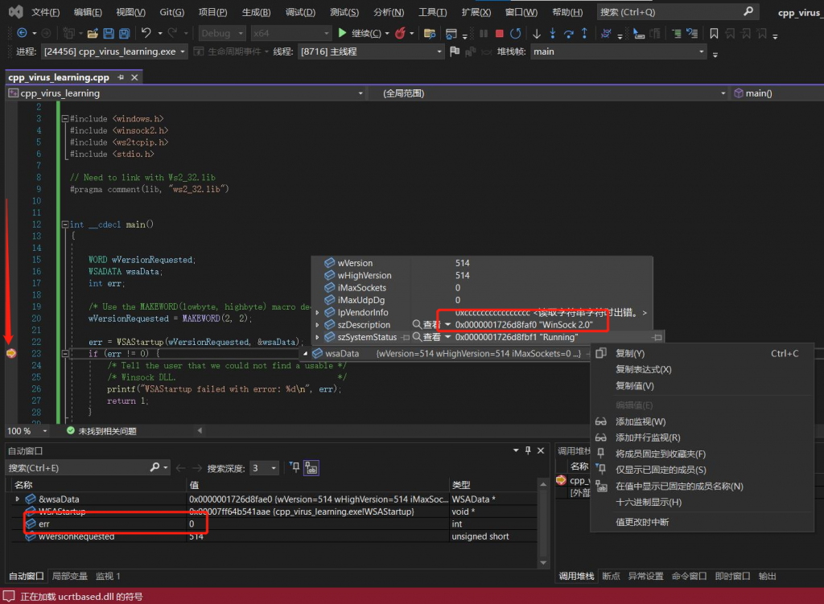Toggle 十六进制显示(H) in context menu

point(648,502)
